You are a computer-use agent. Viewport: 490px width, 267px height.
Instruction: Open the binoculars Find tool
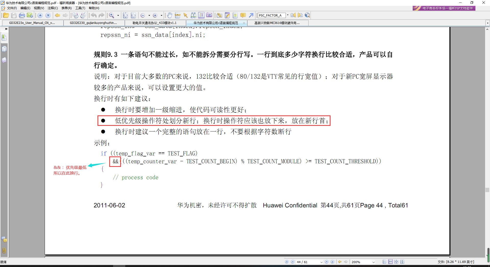click(x=193, y=15)
